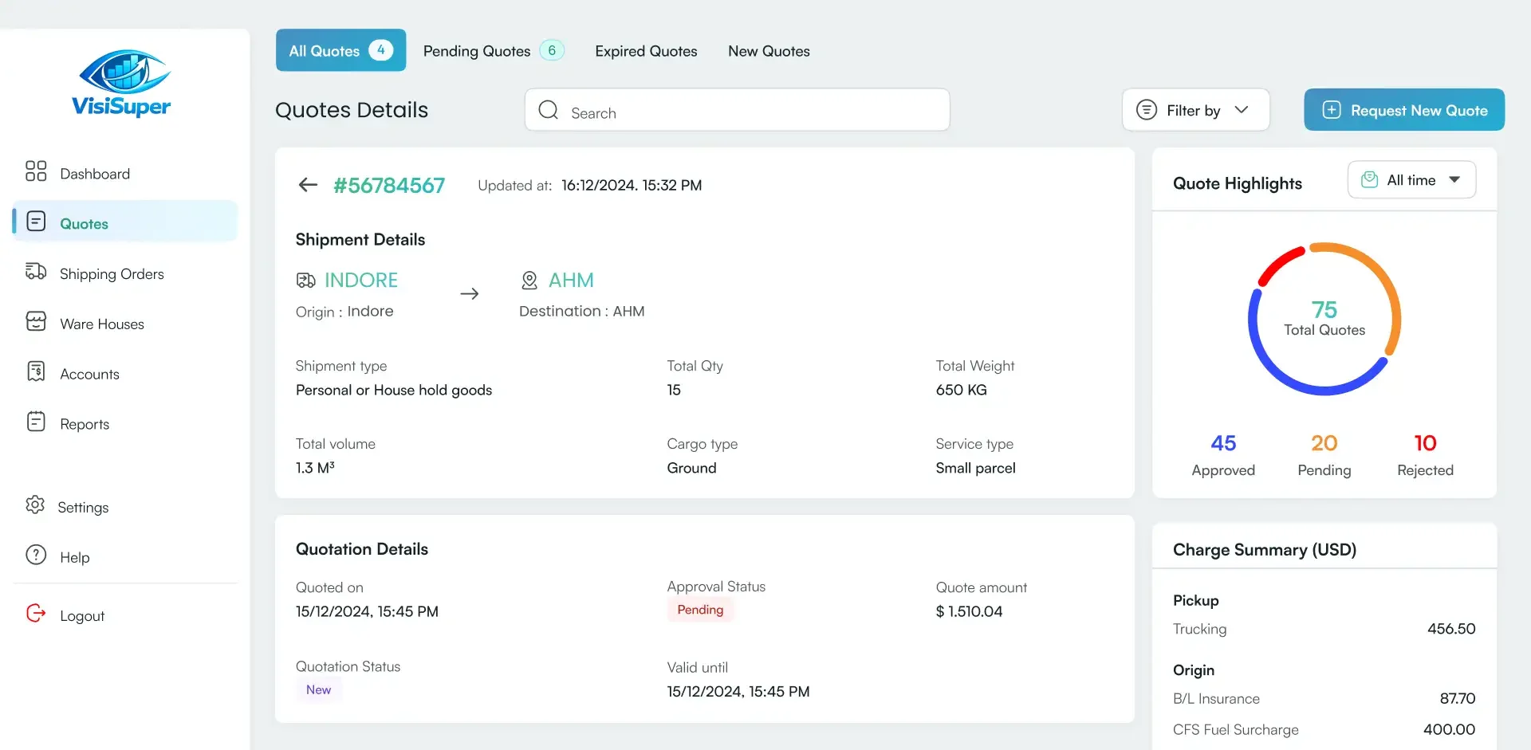Open the Pending Quotes tab
1531x750 pixels.
pos(494,51)
